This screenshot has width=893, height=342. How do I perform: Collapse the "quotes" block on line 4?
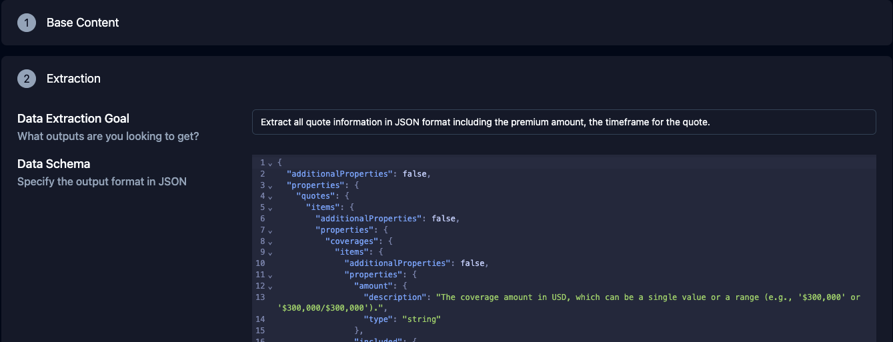point(270,197)
